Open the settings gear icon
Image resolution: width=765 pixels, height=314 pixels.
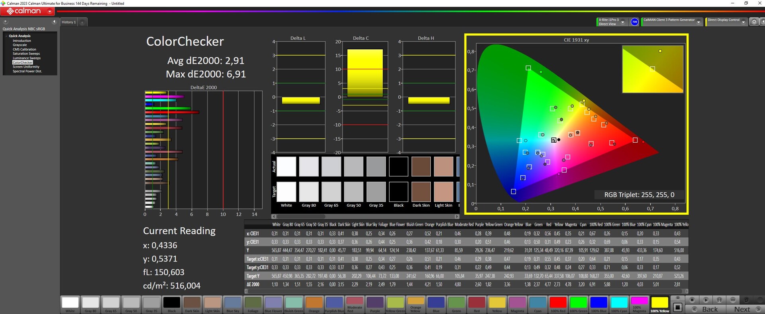754,22
